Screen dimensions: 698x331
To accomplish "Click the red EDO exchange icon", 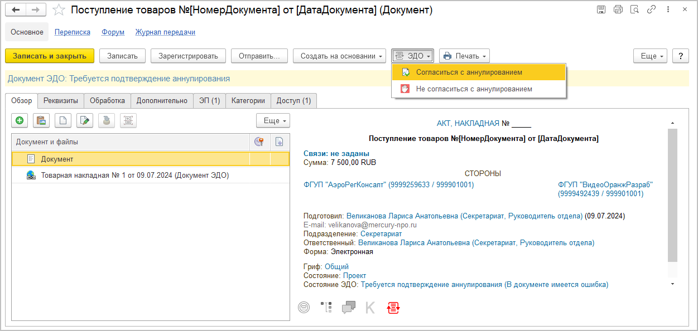I will pyautogui.click(x=393, y=307).
